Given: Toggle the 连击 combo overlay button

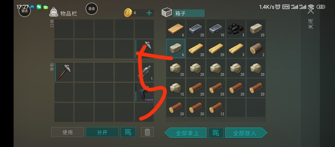Looking at the screenshot, I should tap(92, 9).
